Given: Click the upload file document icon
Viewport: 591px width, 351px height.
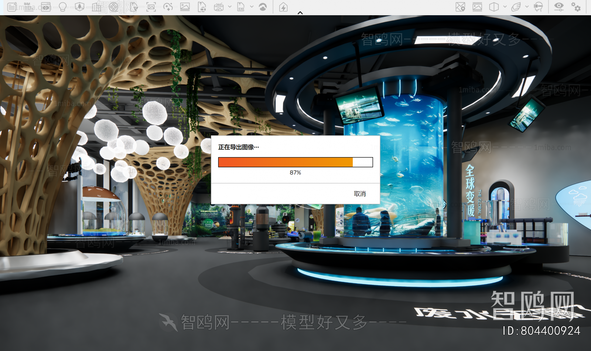Looking at the screenshot, I should click(x=202, y=7).
